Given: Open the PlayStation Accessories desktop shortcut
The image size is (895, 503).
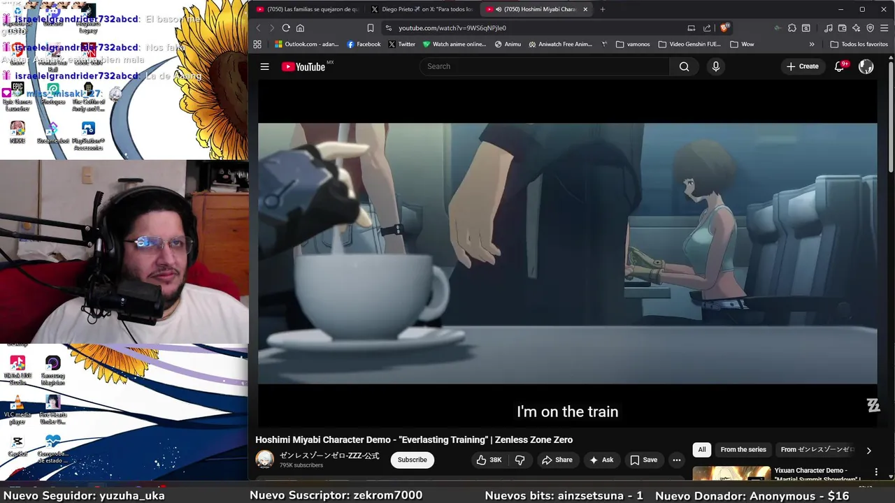Looking at the screenshot, I should click(x=88, y=136).
